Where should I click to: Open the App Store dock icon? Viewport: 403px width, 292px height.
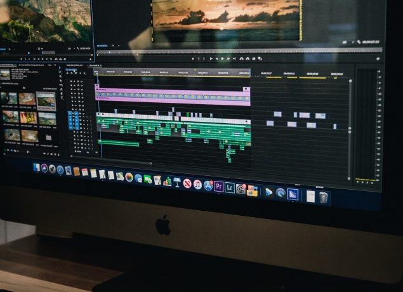(x=208, y=185)
